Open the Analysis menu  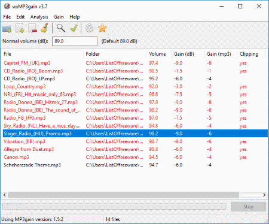click(39, 17)
